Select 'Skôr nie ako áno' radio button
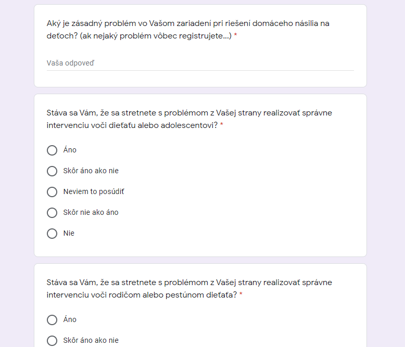The width and height of the screenshot is (405, 347). pyautogui.click(x=52, y=212)
